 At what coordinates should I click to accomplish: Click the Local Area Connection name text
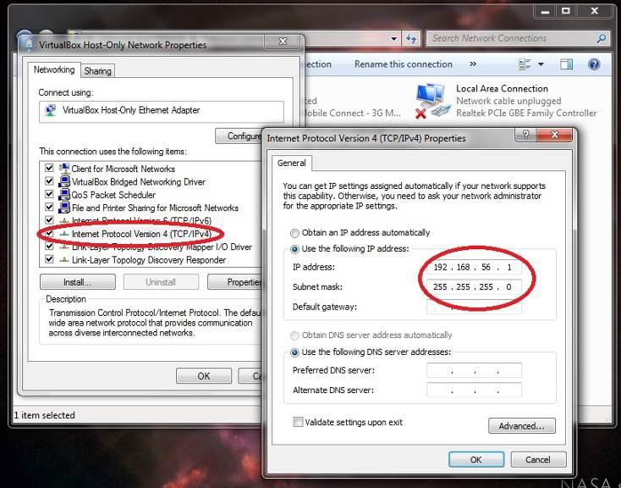[x=502, y=88]
